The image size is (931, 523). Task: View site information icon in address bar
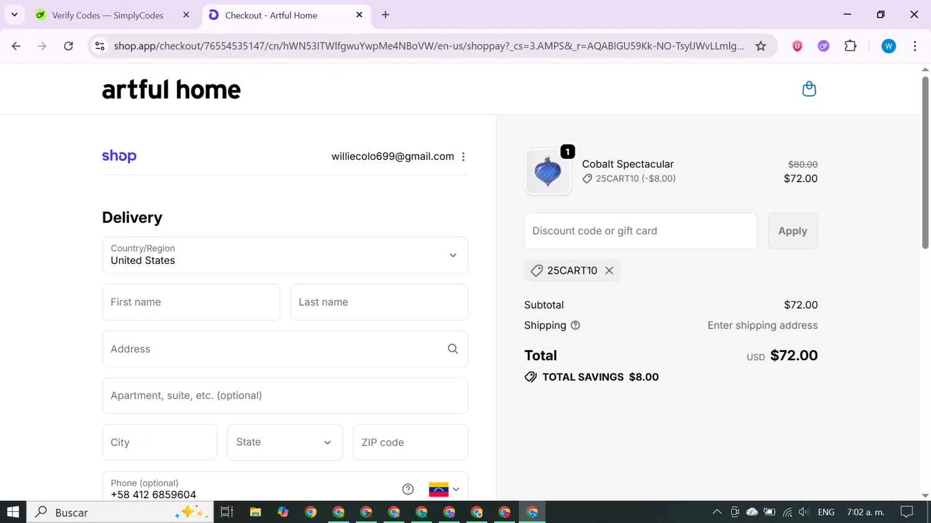(100, 46)
